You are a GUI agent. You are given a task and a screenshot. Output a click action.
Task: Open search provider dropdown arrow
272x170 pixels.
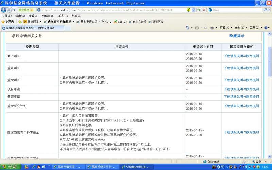pos(269,10)
